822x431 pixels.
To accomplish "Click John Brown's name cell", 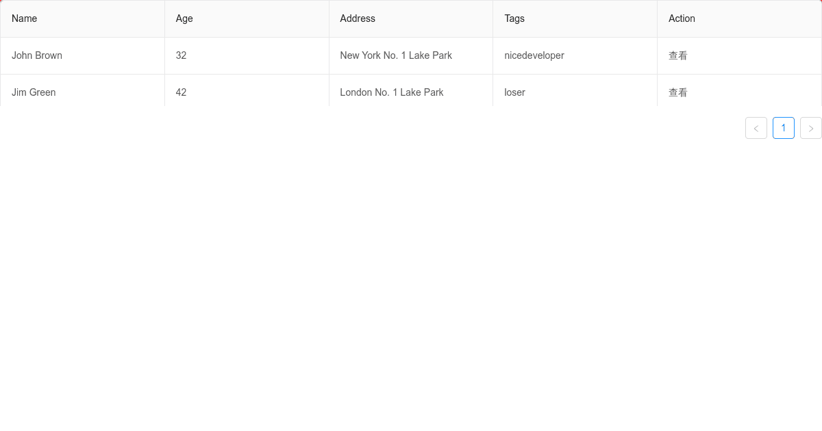I will (37, 55).
